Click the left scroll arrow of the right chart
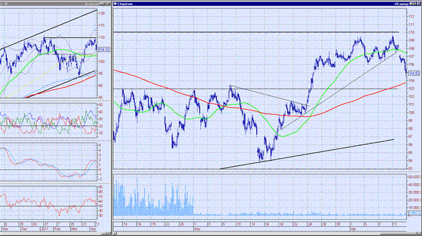422x236 pixels. click(x=114, y=233)
